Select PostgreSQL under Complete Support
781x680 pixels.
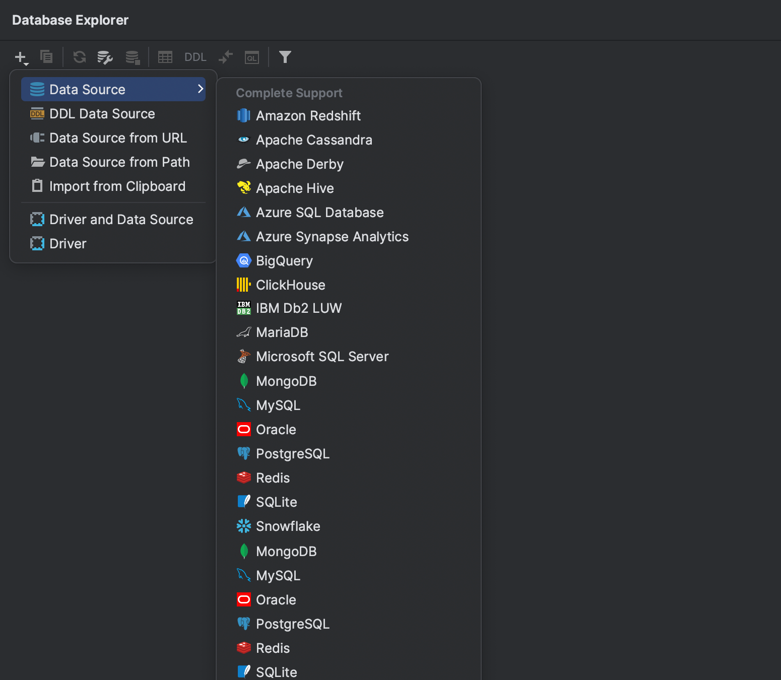click(x=293, y=453)
